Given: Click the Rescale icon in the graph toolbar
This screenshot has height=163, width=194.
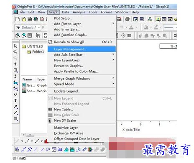Looking at the screenshot, I should pyautogui.click(x=38, y=35).
